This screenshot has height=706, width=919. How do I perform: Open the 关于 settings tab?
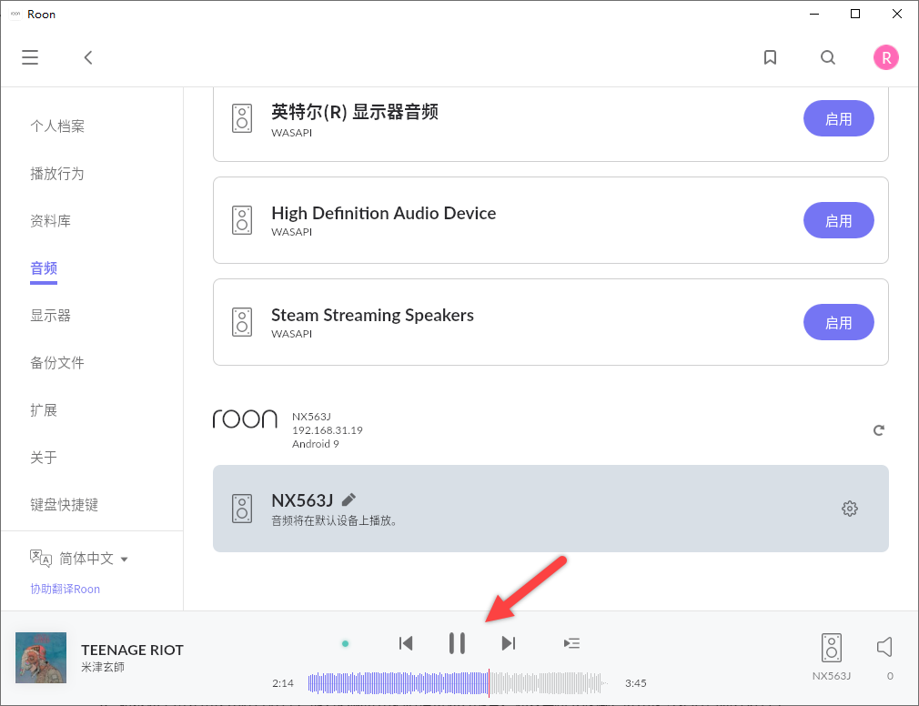(44, 458)
